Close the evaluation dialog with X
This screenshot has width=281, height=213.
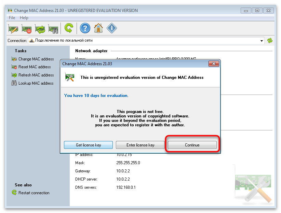click(214, 64)
